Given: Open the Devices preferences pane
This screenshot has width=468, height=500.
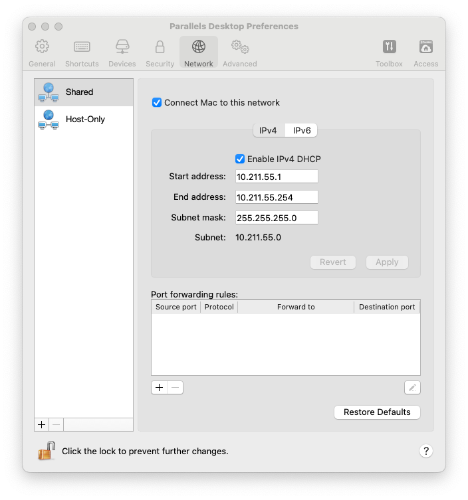Looking at the screenshot, I should 122,53.
